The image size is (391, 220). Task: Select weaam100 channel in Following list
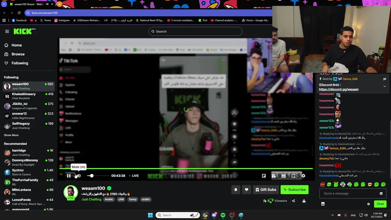(x=29, y=86)
